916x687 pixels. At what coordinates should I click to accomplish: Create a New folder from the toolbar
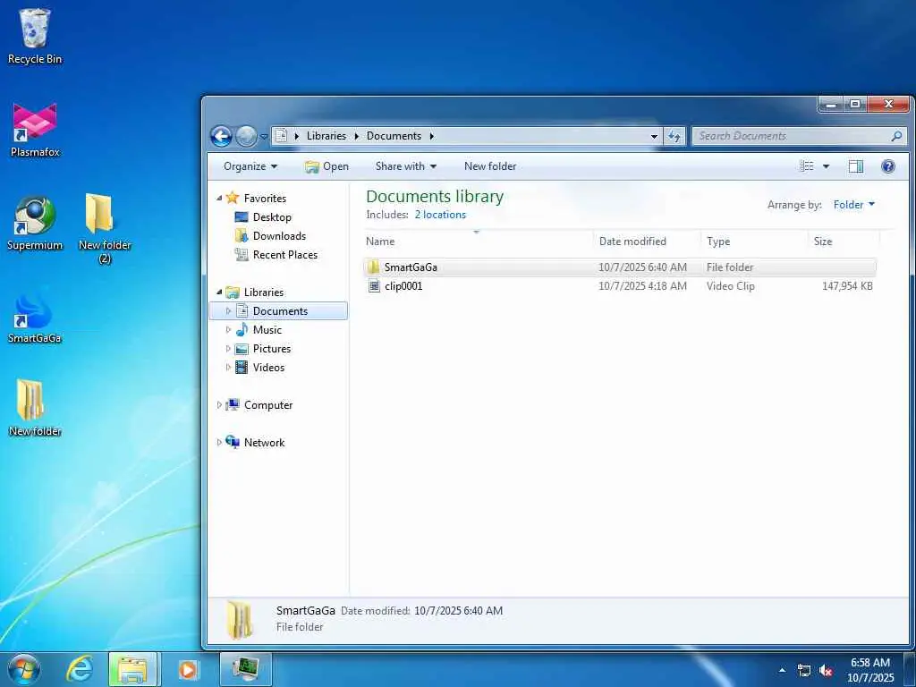tap(490, 166)
